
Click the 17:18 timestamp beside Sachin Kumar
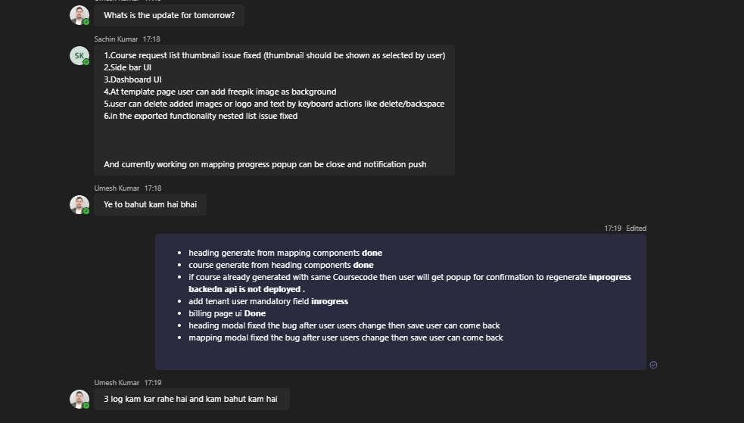pos(151,39)
